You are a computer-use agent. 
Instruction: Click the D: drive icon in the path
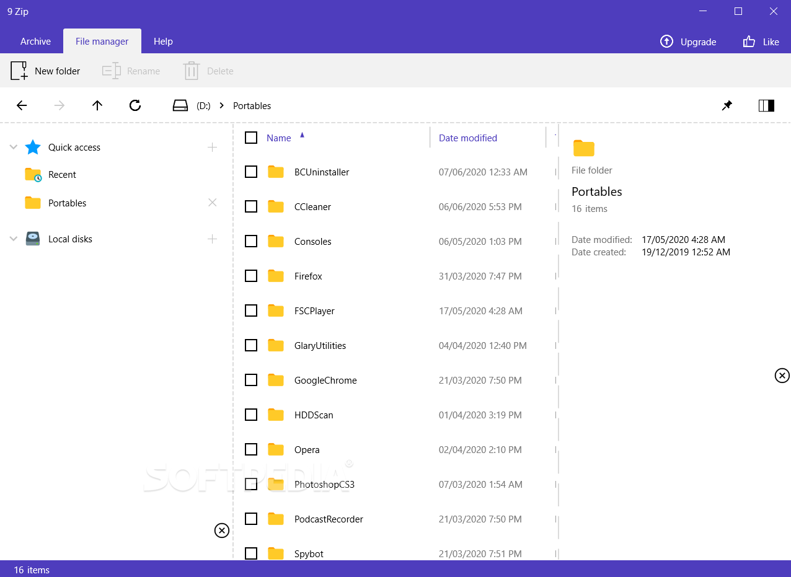pyautogui.click(x=180, y=105)
